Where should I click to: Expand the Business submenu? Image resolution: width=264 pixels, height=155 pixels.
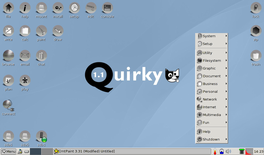pyautogui.click(x=212, y=84)
